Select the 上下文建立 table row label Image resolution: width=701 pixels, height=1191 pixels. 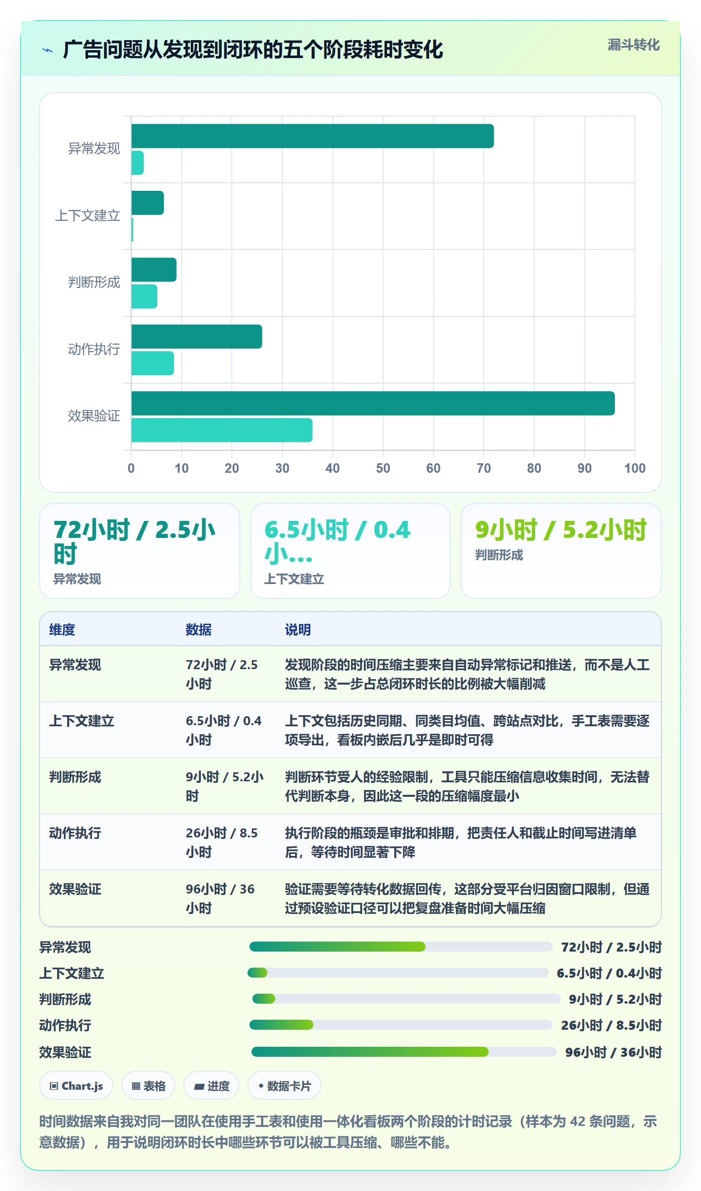(82, 721)
